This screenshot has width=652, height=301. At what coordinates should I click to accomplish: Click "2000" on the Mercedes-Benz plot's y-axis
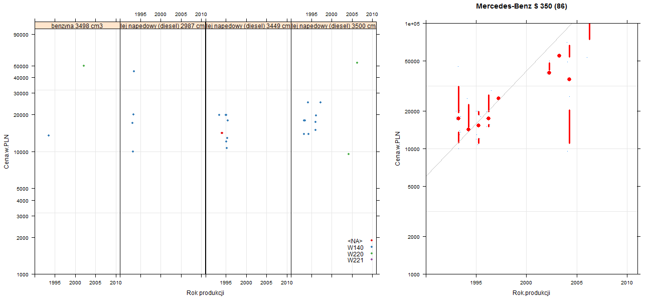[414, 237]
